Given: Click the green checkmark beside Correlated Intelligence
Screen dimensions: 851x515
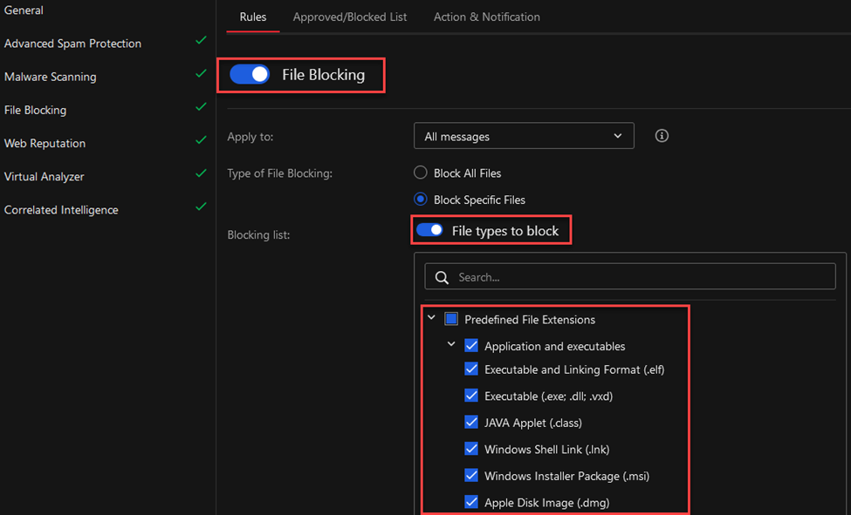Looking at the screenshot, I should coord(201,207).
